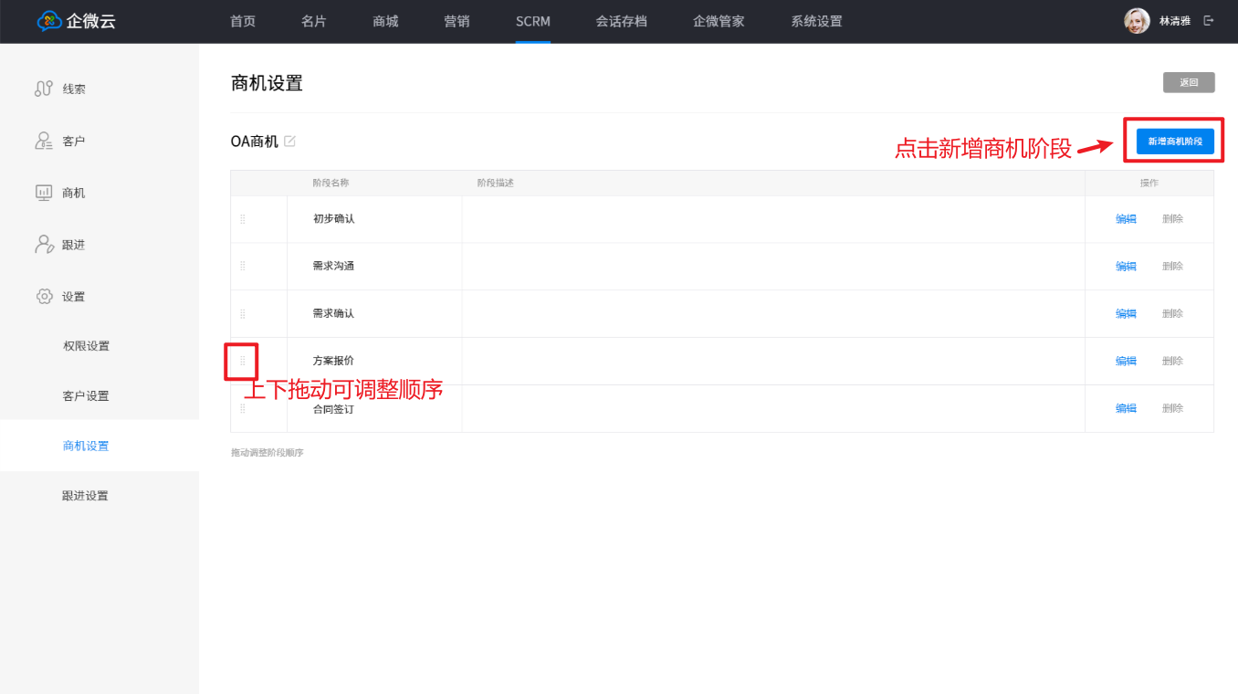Open 线索 from the sidebar
The image size is (1238, 694).
pyautogui.click(x=73, y=89)
